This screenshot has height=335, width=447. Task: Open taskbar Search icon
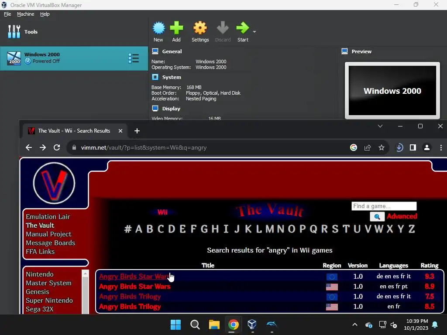[195, 325]
